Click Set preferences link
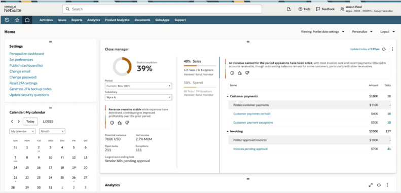The width and height of the screenshot is (401, 193). click(21, 60)
